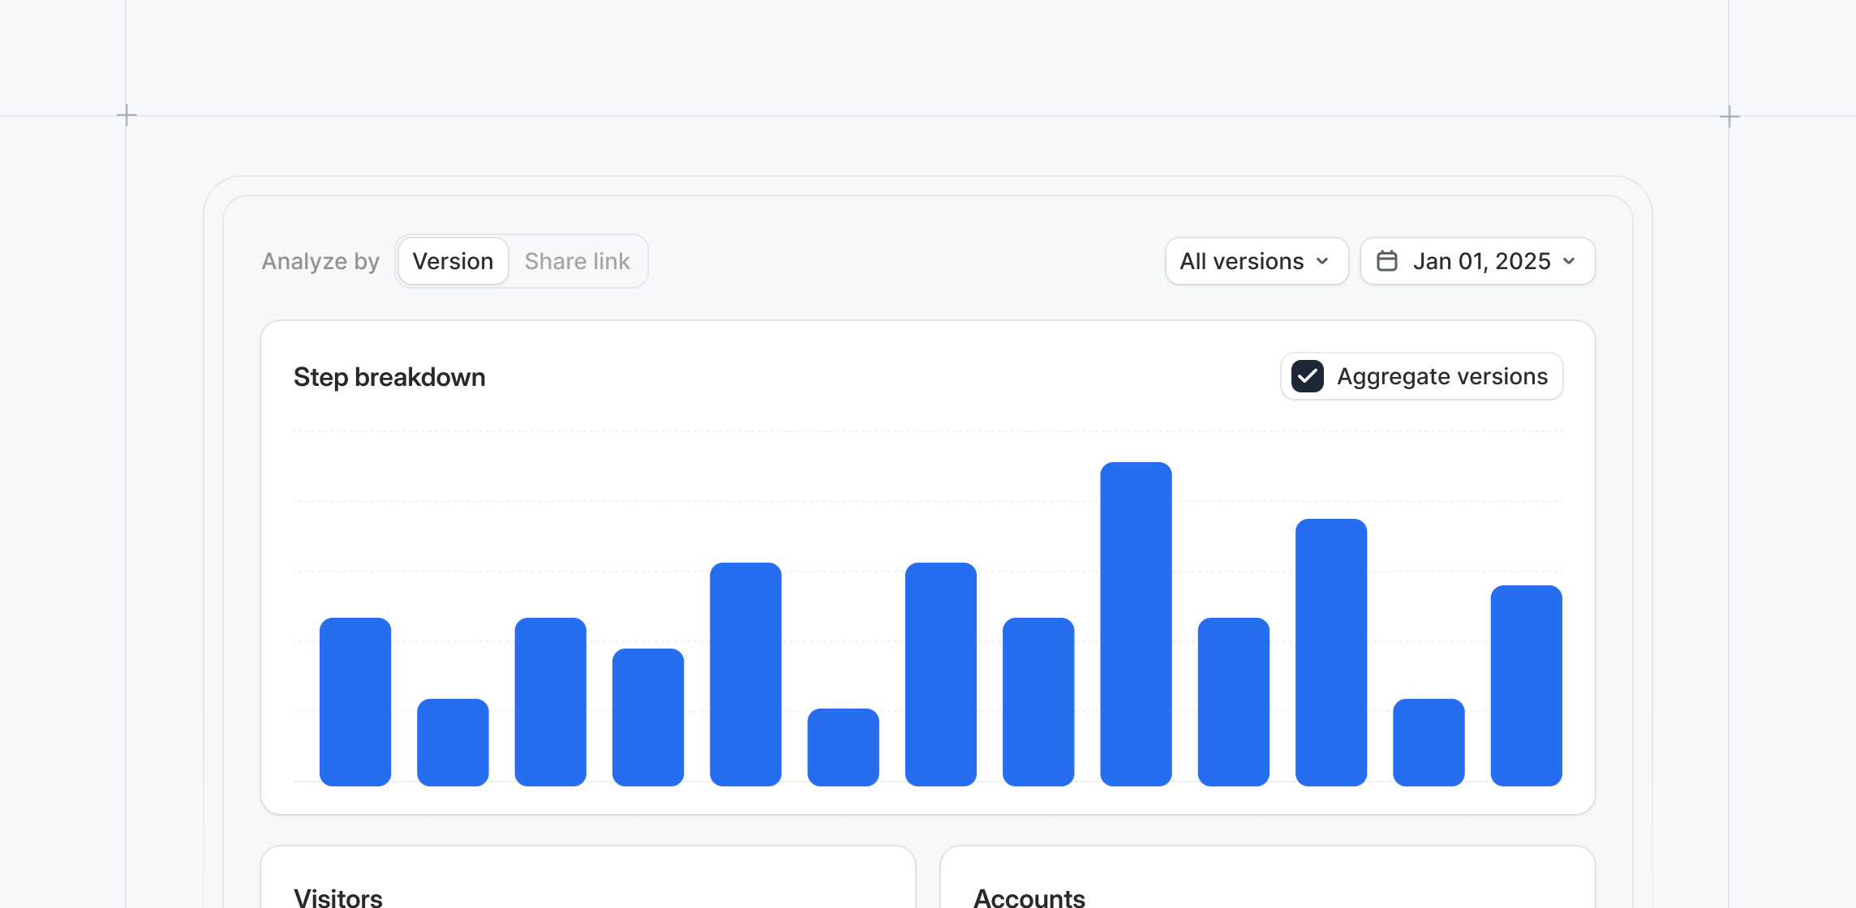
Task: Click the Accounts card heading
Action: pyautogui.click(x=1029, y=897)
